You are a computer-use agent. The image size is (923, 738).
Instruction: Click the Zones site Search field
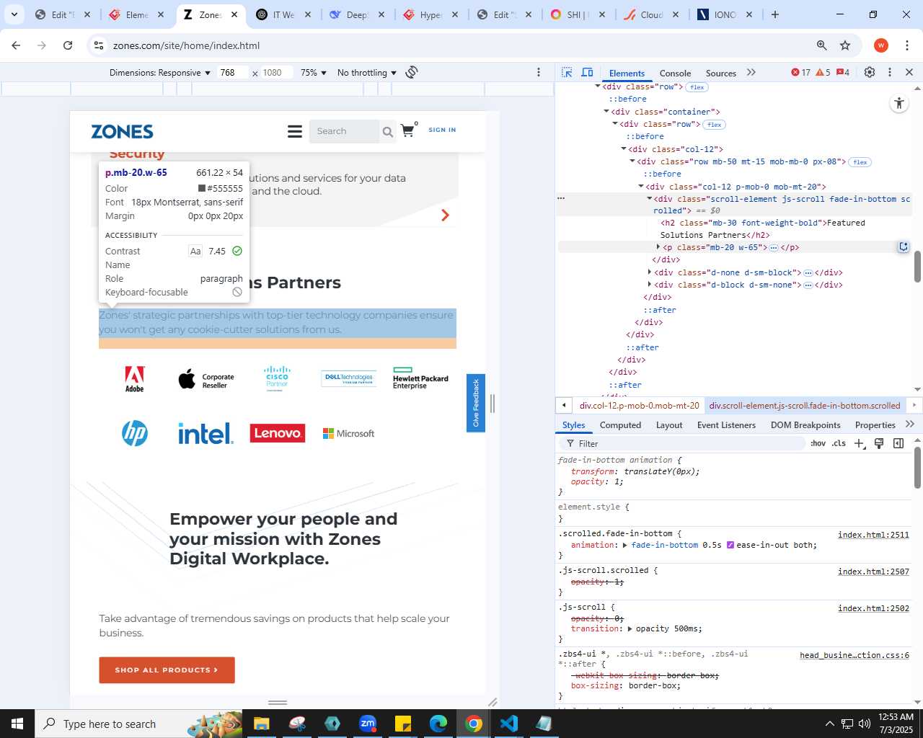(344, 131)
